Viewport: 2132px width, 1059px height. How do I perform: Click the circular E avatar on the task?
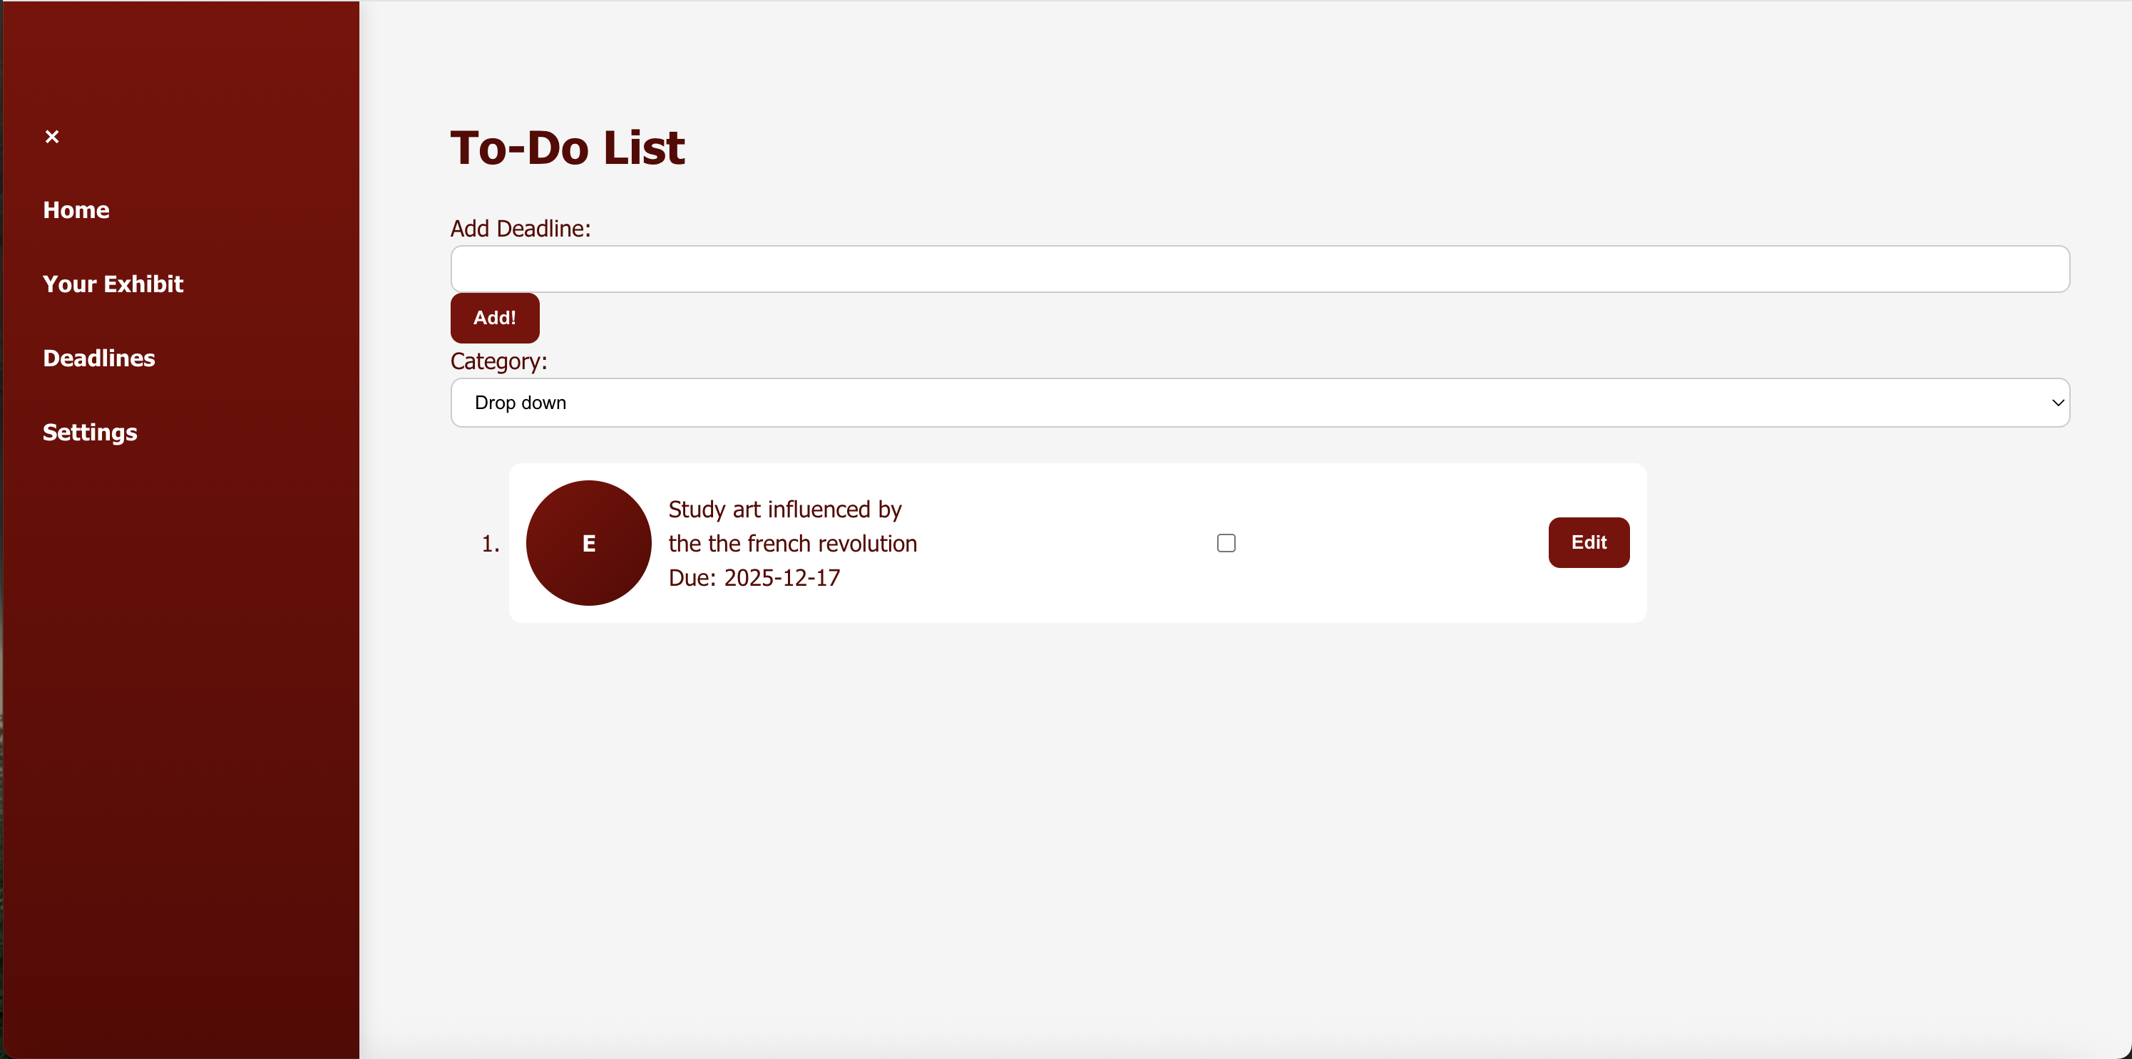pos(588,543)
